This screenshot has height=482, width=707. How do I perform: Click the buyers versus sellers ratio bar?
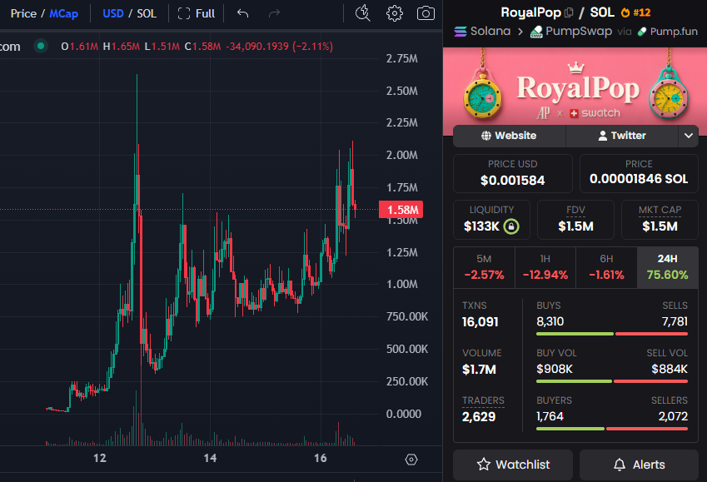pyautogui.click(x=612, y=429)
